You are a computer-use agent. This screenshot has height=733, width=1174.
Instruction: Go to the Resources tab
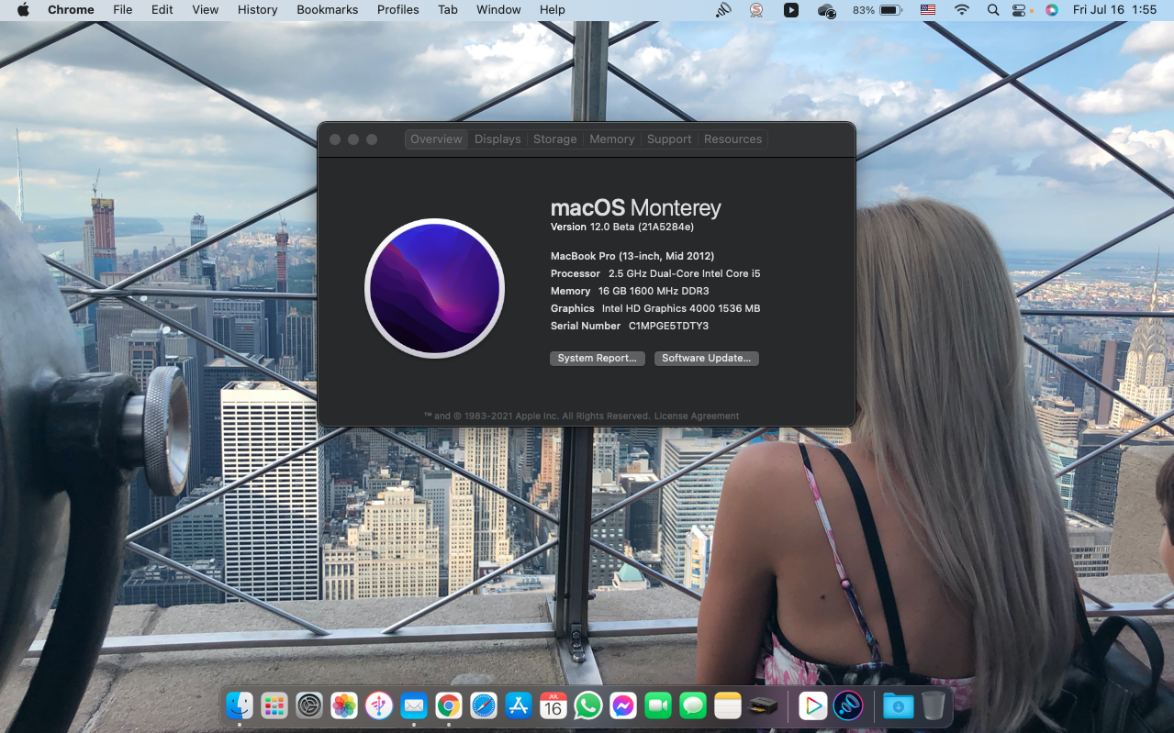(x=732, y=139)
